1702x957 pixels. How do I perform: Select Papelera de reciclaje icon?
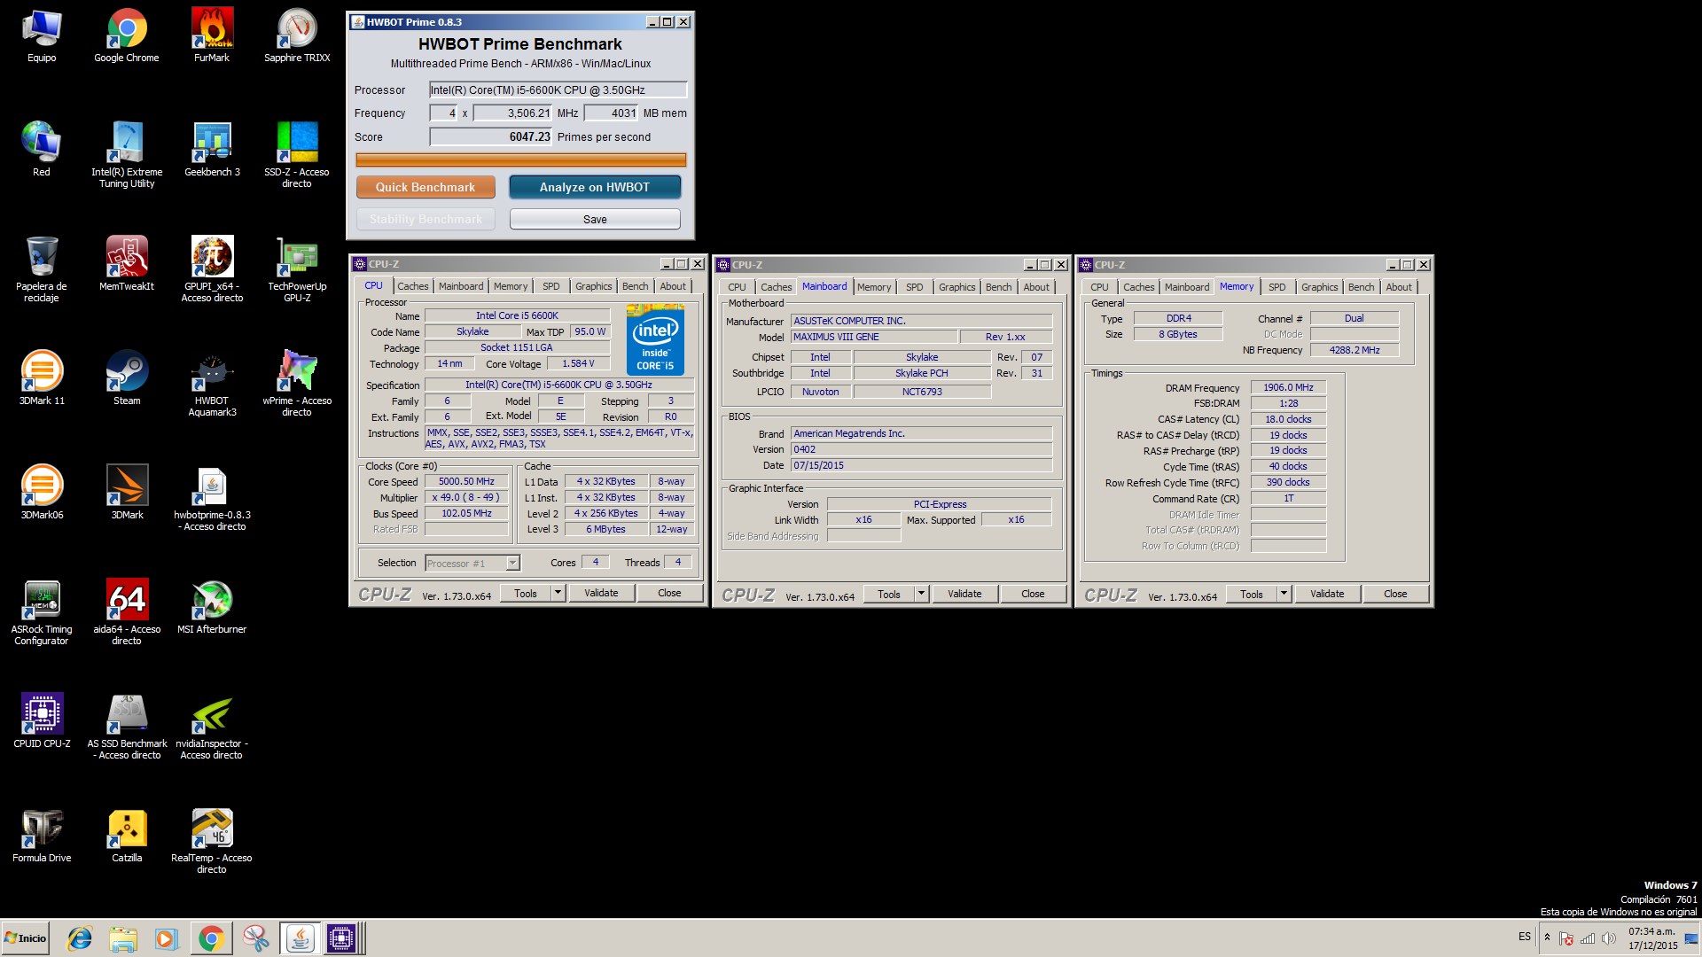[x=42, y=269]
